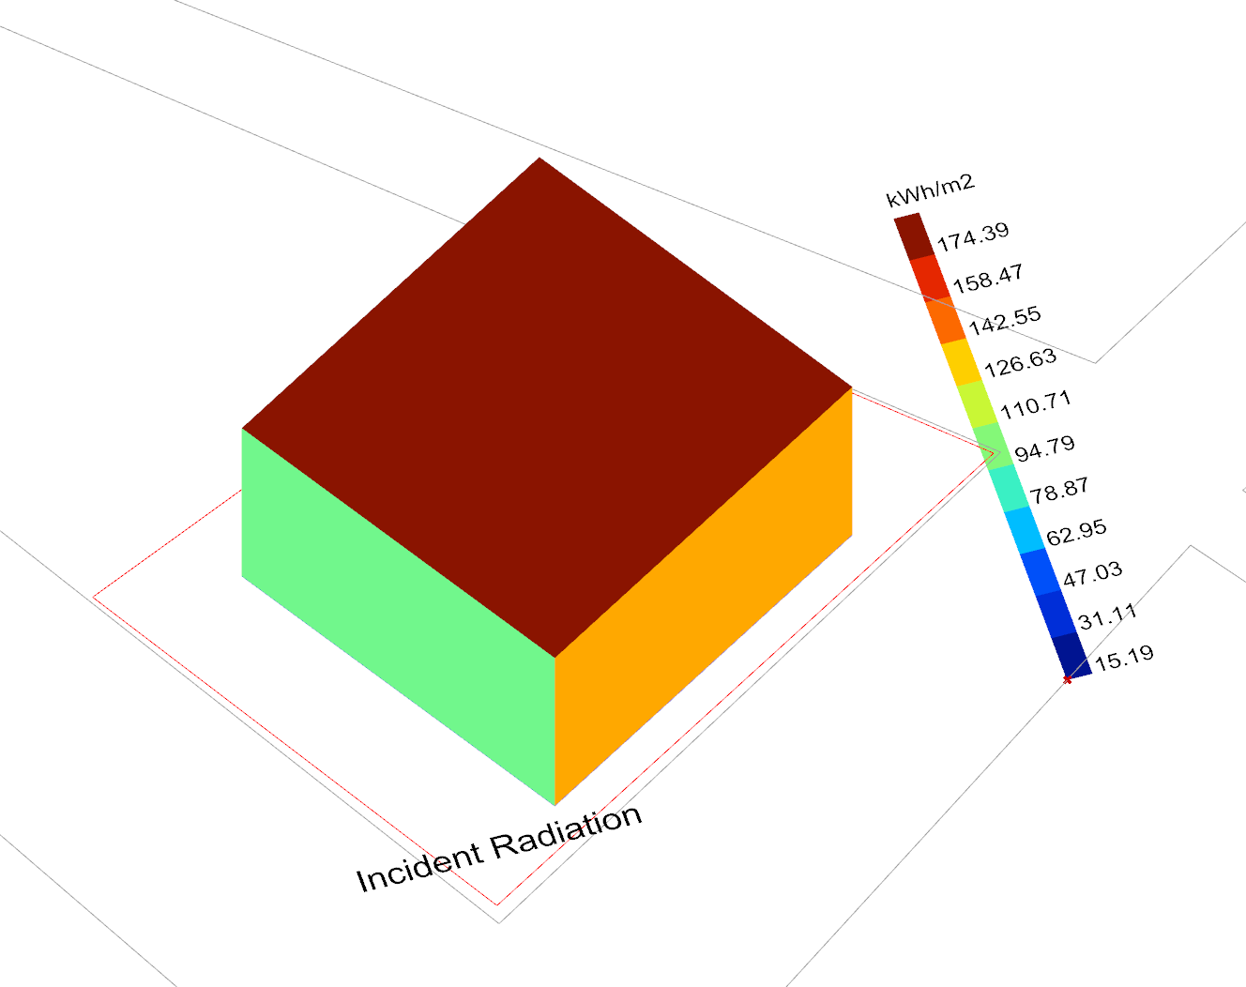Screen dimensions: 1246x987
Task: Click the 31.11 legend value
Action: point(1108,616)
